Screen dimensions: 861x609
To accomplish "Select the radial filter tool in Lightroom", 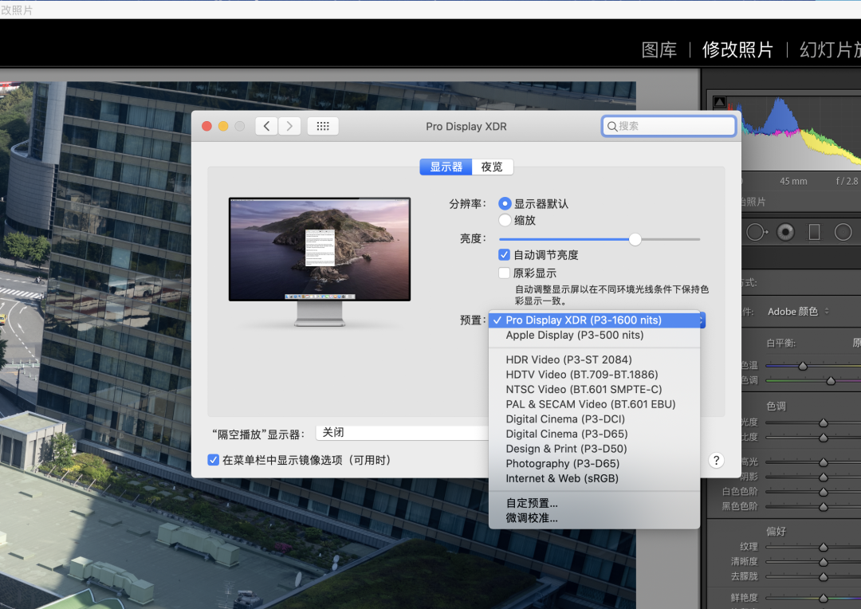I will 843,232.
